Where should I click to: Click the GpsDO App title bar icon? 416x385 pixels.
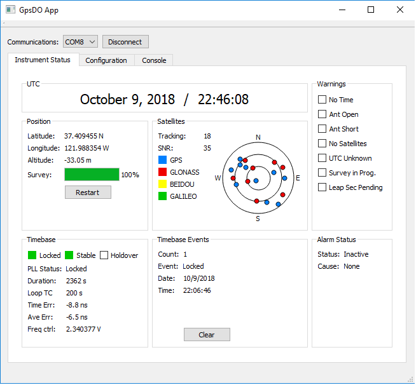[10, 10]
